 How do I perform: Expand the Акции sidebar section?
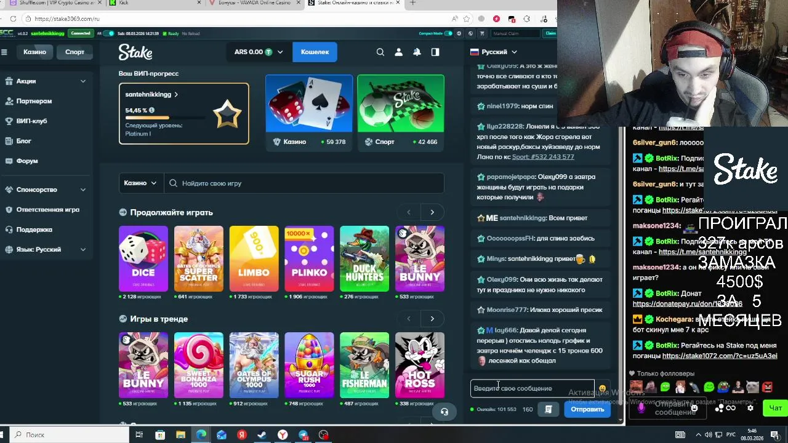click(82, 81)
